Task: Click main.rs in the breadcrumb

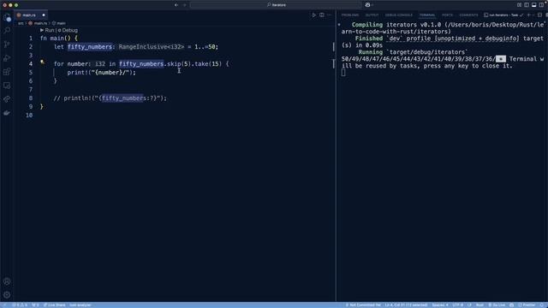Action: click(x=40, y=23)
